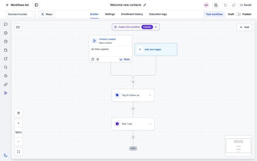
Task: Open keyboard shortcuts icon on canvas
Action: pos(18,27)
